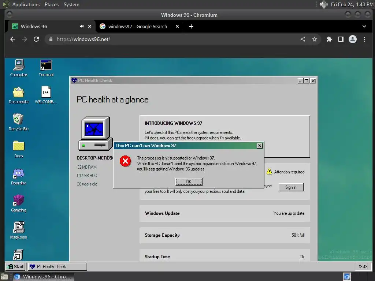Launch the MsgRoom shortcut icon
The width and height of the screenshot is (375, 281).
pyautogui.click(x=19, y=231)
